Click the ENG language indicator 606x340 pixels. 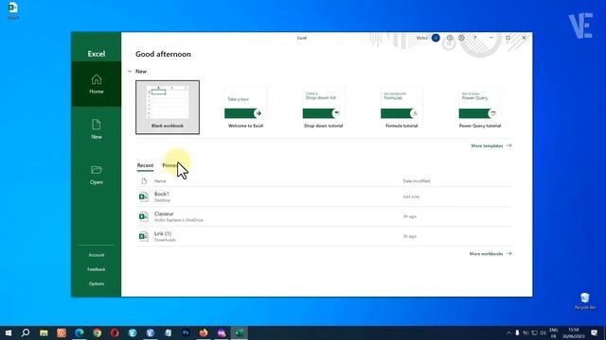pyautogui.click(x=553, y=330)
